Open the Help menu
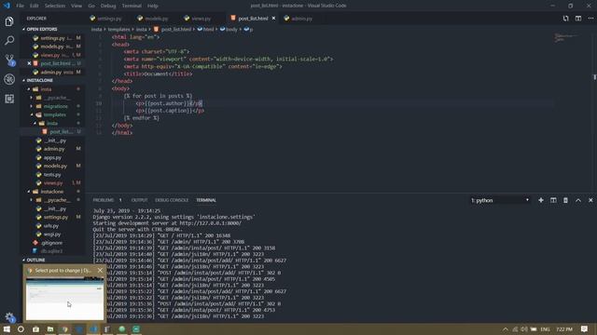The image size is (597, 335). pyautogui.click(x=153, y=6)
